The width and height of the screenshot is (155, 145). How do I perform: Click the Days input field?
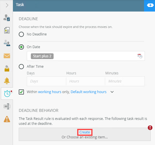46,81
